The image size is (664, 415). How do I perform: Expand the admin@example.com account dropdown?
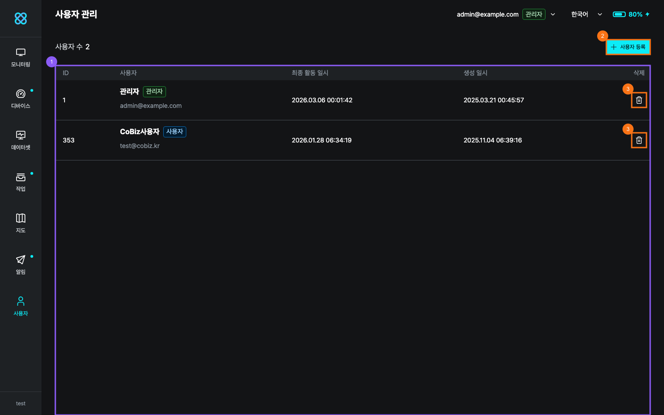[x=552, y=14]
